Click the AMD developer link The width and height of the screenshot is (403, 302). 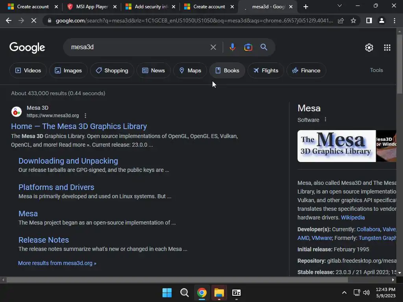[303, 238]
